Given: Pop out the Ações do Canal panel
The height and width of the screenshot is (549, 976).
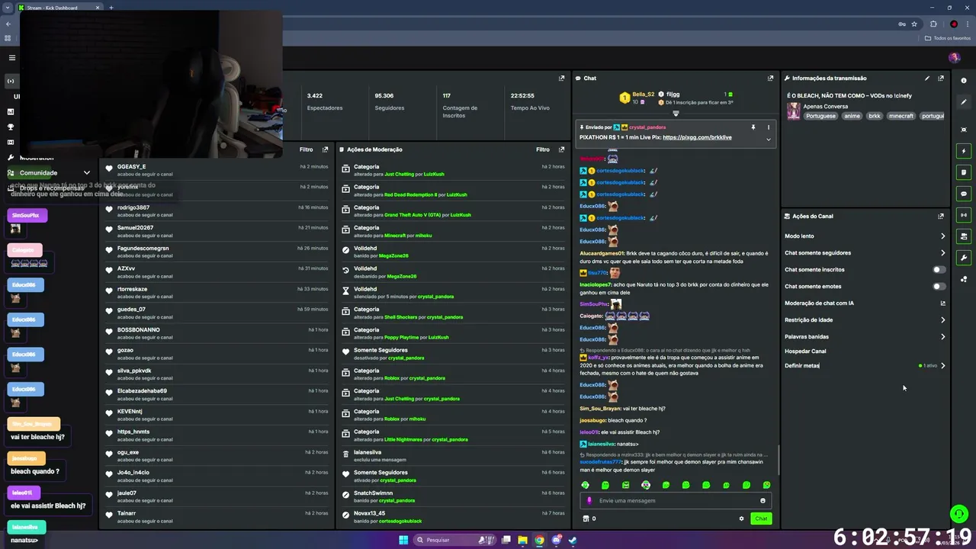Looking at the screenshot, I should [x=941, y=216].
